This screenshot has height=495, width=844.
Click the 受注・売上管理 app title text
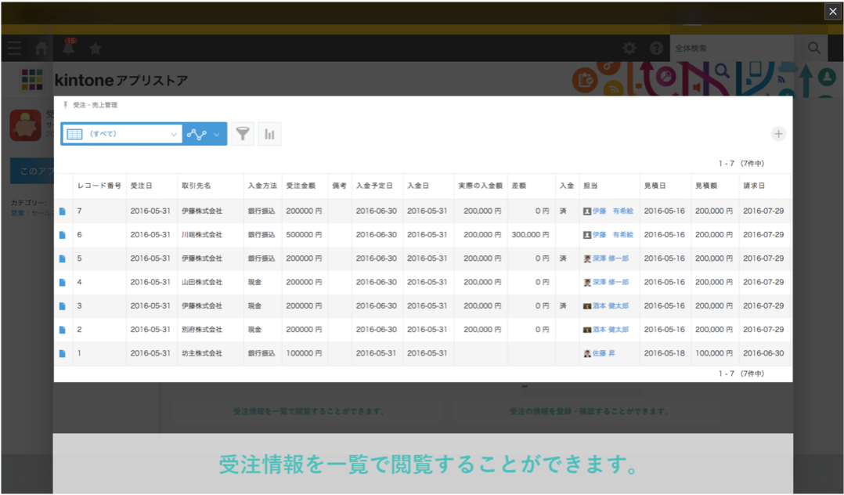(96, 105)
